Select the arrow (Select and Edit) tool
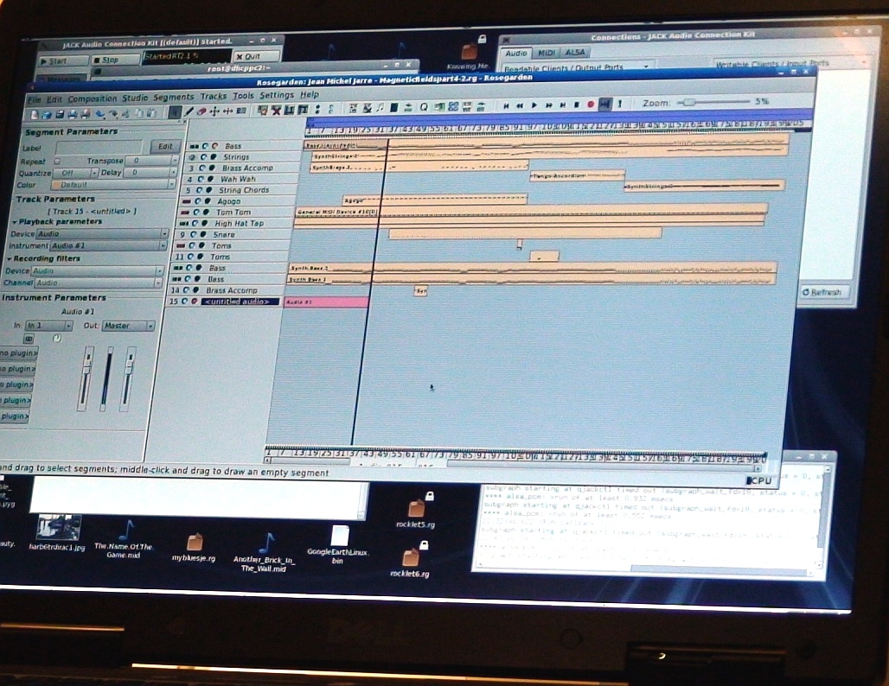This screenshot has height=686, width=889. point(175,111)
